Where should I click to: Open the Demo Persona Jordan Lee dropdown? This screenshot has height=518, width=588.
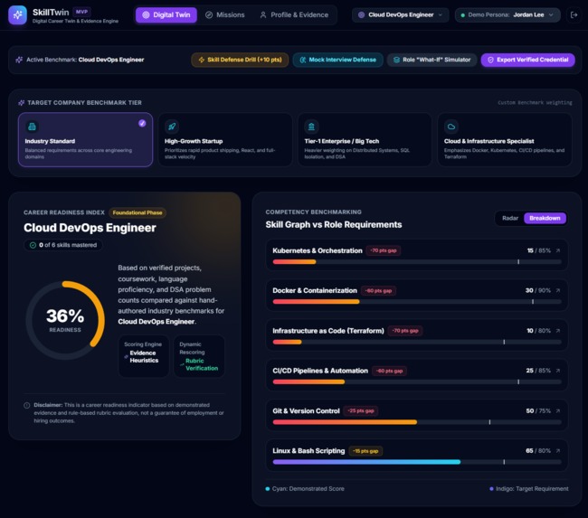[x=507, y=15]
